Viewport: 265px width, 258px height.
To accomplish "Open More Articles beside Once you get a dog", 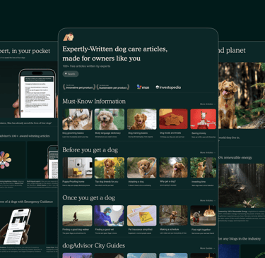I will 207,200.
